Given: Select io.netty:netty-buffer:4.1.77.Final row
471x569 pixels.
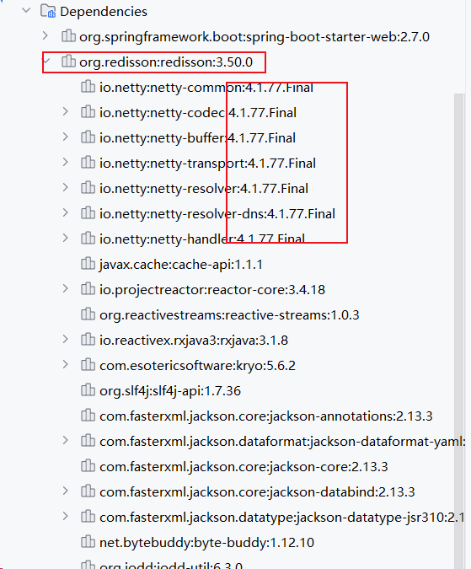Looking at the screenshot, I should pos(198,138).
